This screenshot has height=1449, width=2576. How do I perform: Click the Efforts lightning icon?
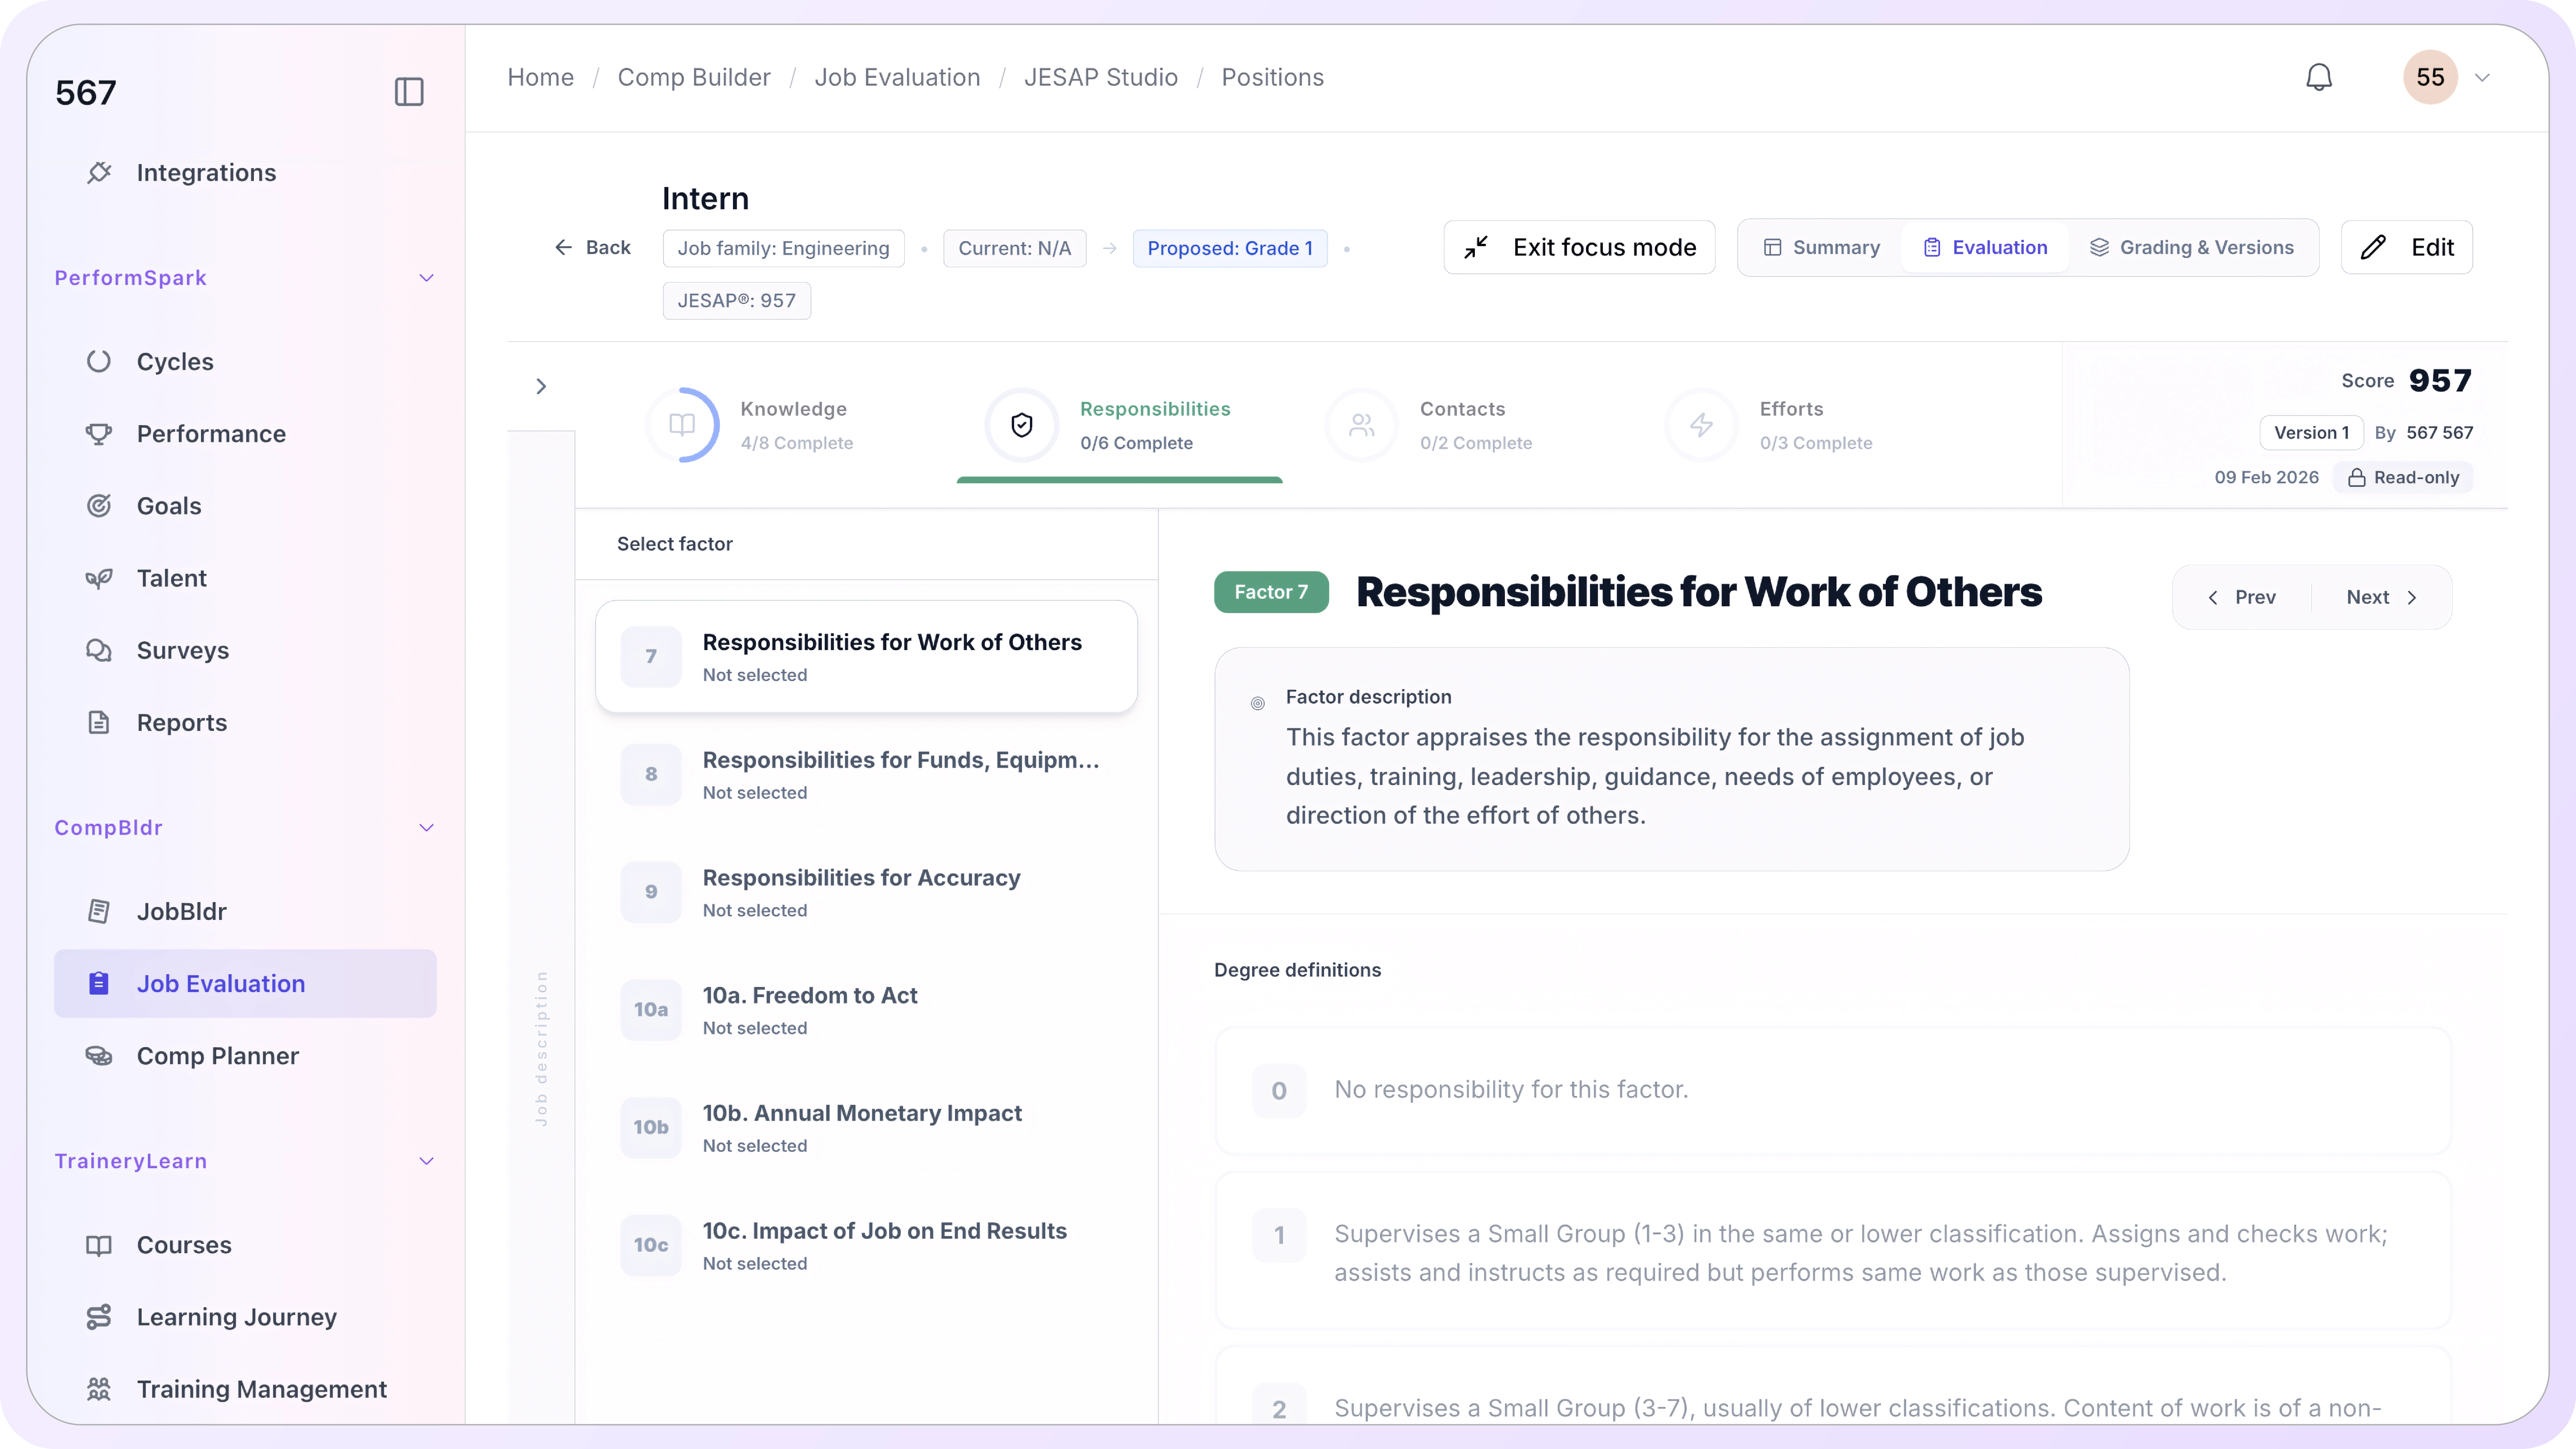1701,425
